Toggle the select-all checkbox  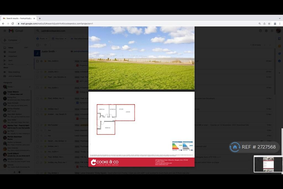pos(37,45)
